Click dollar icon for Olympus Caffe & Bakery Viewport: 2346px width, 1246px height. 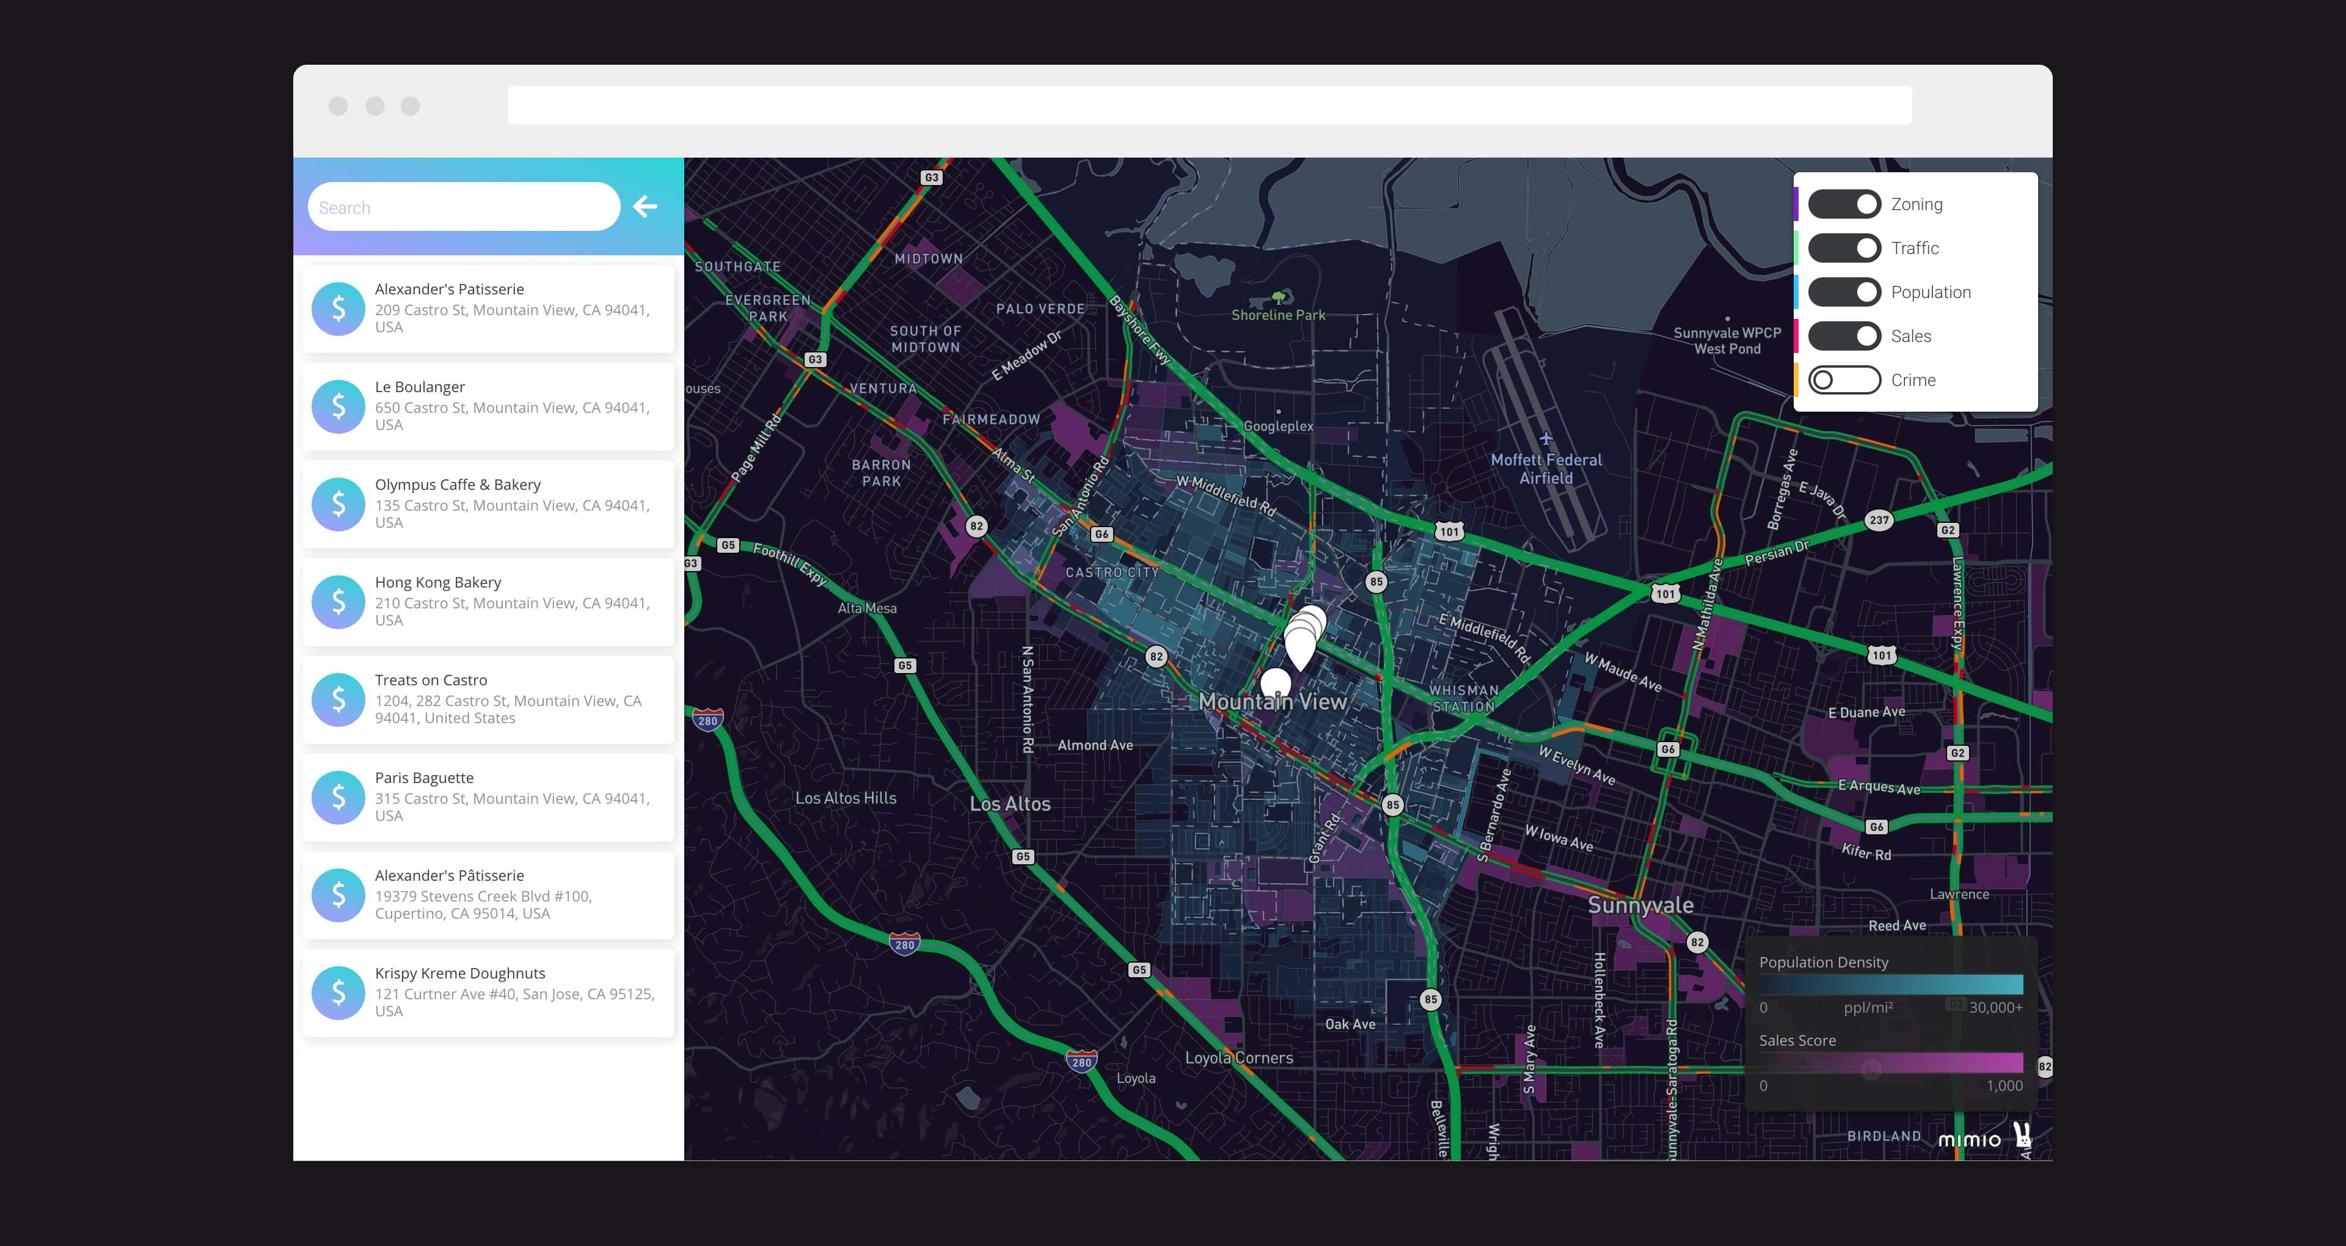pyautogui.click(x=338, y=504)
